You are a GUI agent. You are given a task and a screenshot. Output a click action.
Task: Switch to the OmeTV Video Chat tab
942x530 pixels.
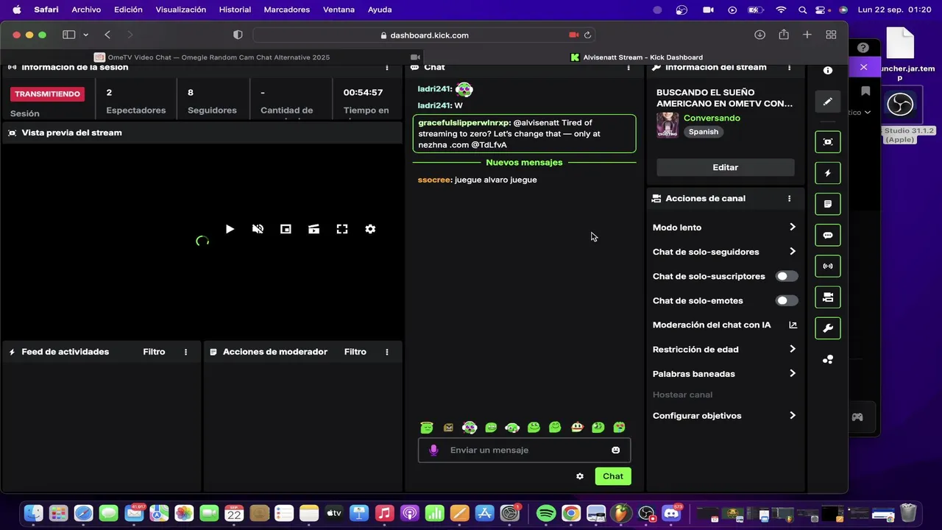pyautogui.click(x=212, y=57)
